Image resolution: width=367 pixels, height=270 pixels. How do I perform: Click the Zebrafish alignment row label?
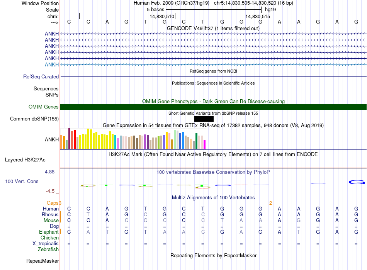click(48, 249)
